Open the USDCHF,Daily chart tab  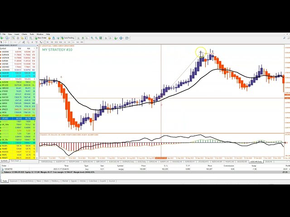[x=256, y=161]
